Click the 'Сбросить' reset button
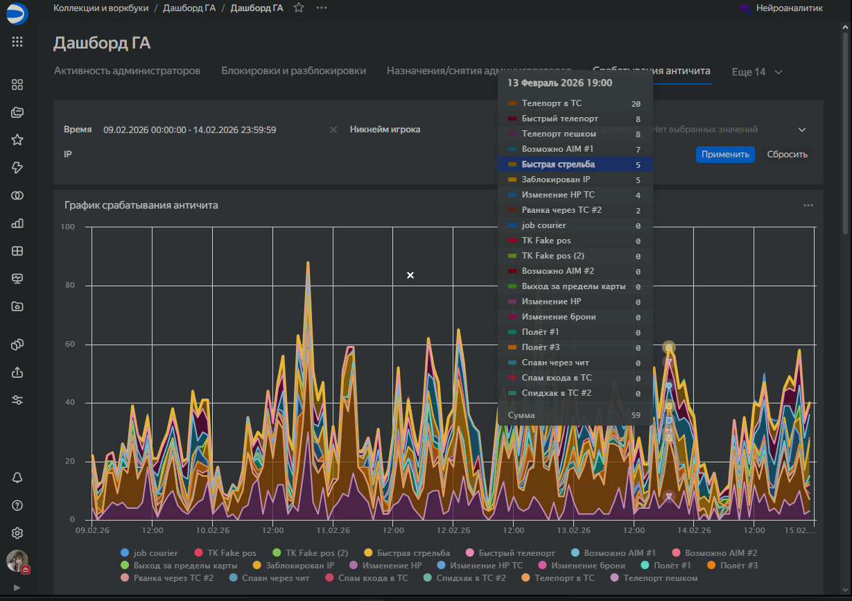 click(x=787, y=155)
